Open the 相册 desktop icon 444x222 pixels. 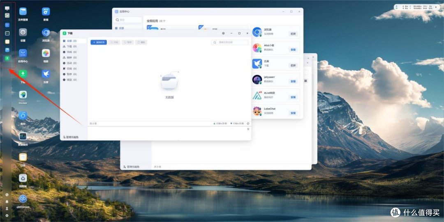[46, 53]
